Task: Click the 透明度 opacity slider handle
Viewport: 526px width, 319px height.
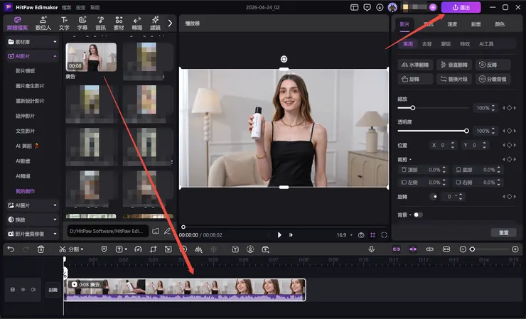Action: click(x=466, y=131)
